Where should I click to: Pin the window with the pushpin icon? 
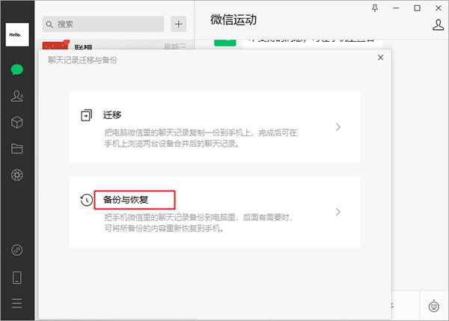(375, 7)
